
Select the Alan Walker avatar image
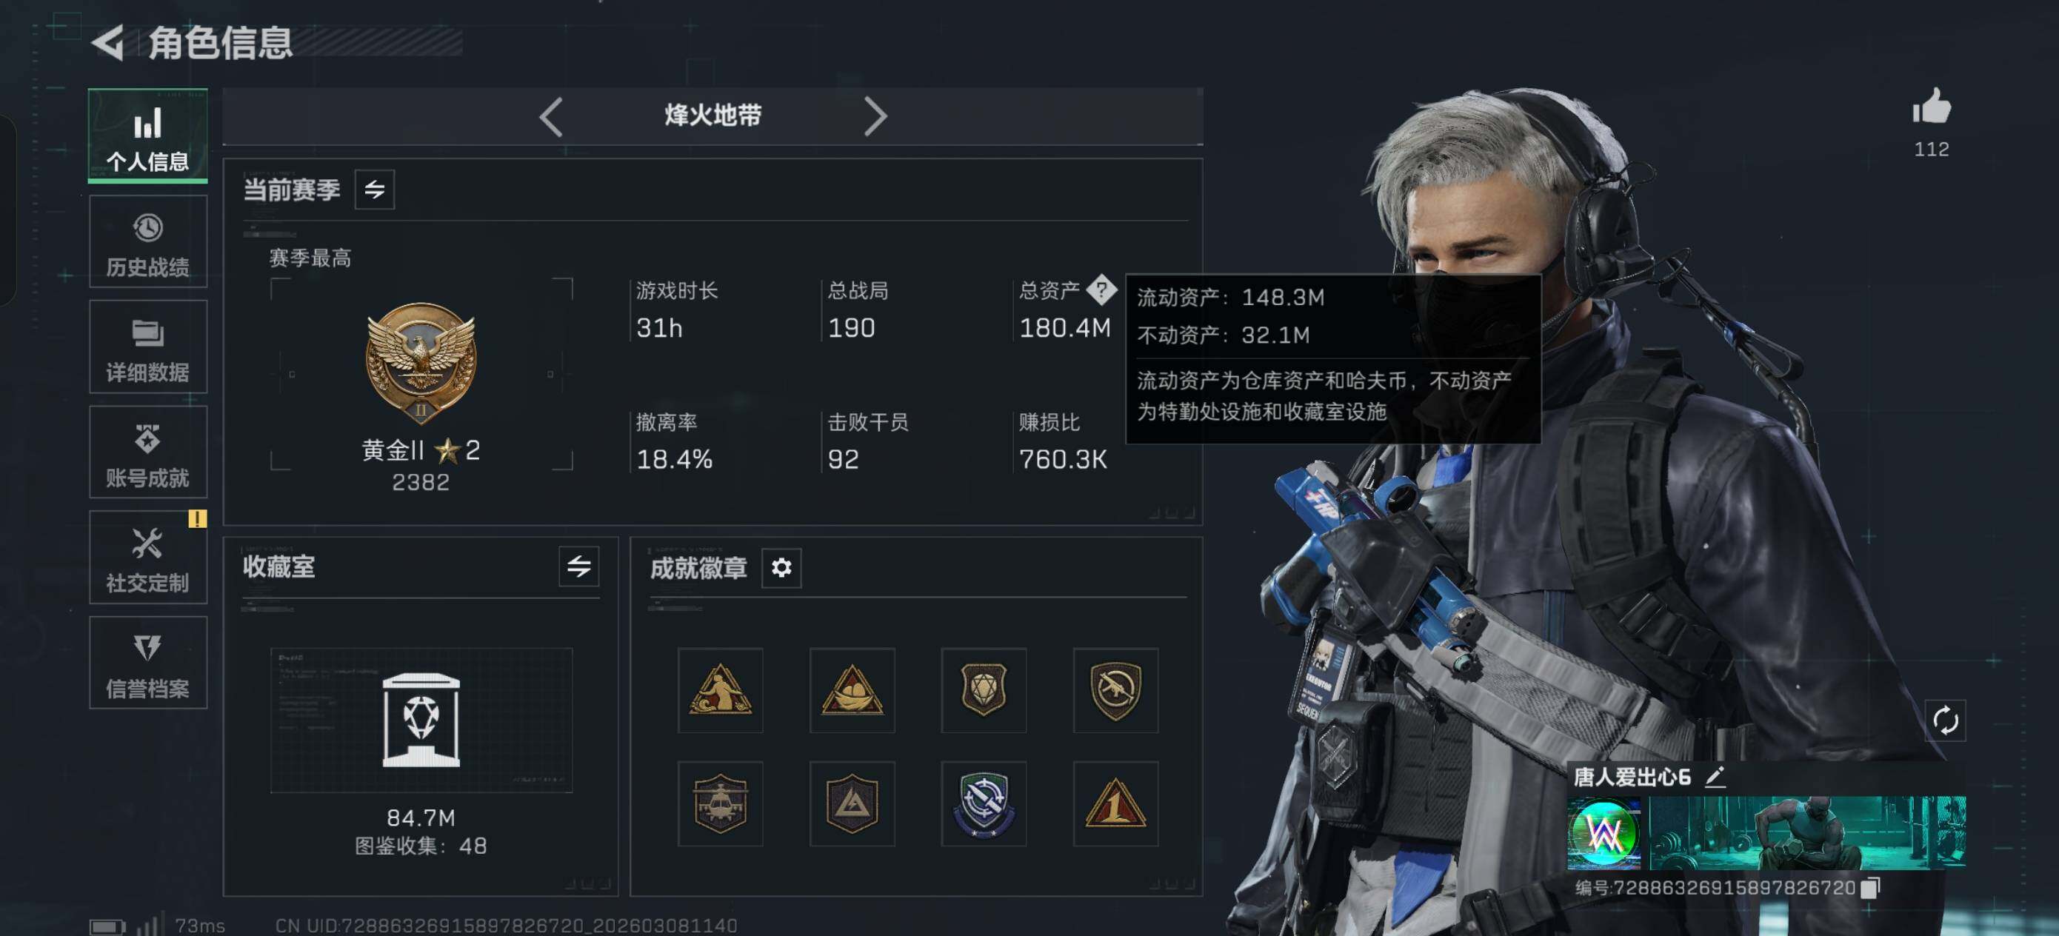(1604, 834)
